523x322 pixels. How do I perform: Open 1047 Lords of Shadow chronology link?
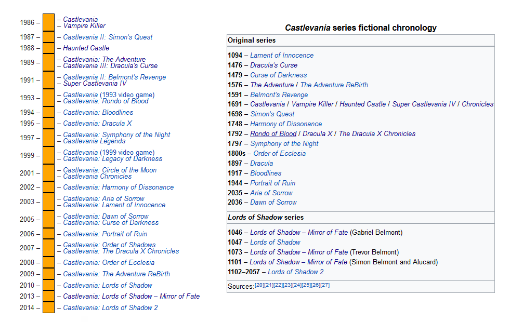pos(275,243)
